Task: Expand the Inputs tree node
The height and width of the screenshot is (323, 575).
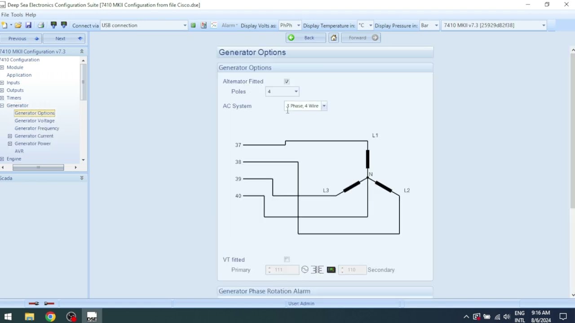Action: point(2,83)
